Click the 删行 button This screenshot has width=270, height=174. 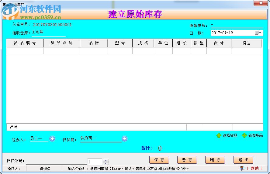point(215,160)
